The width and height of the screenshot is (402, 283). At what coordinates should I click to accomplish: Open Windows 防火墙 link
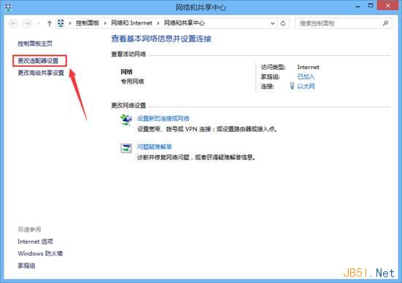[x=40, y=253]
